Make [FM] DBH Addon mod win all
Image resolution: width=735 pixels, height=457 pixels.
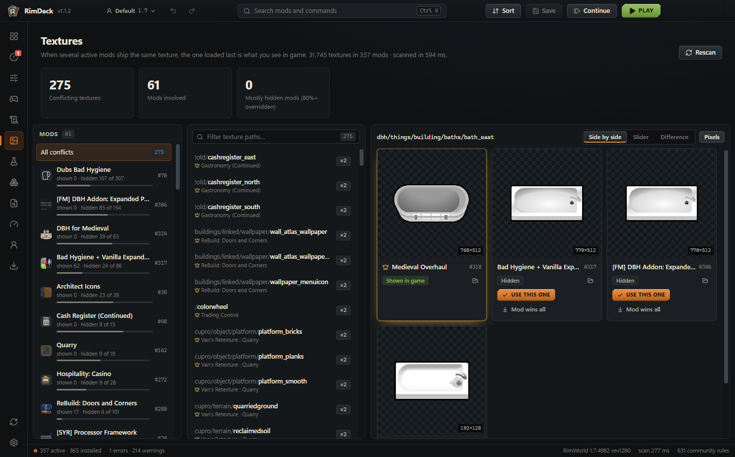[x=639, y=309]
